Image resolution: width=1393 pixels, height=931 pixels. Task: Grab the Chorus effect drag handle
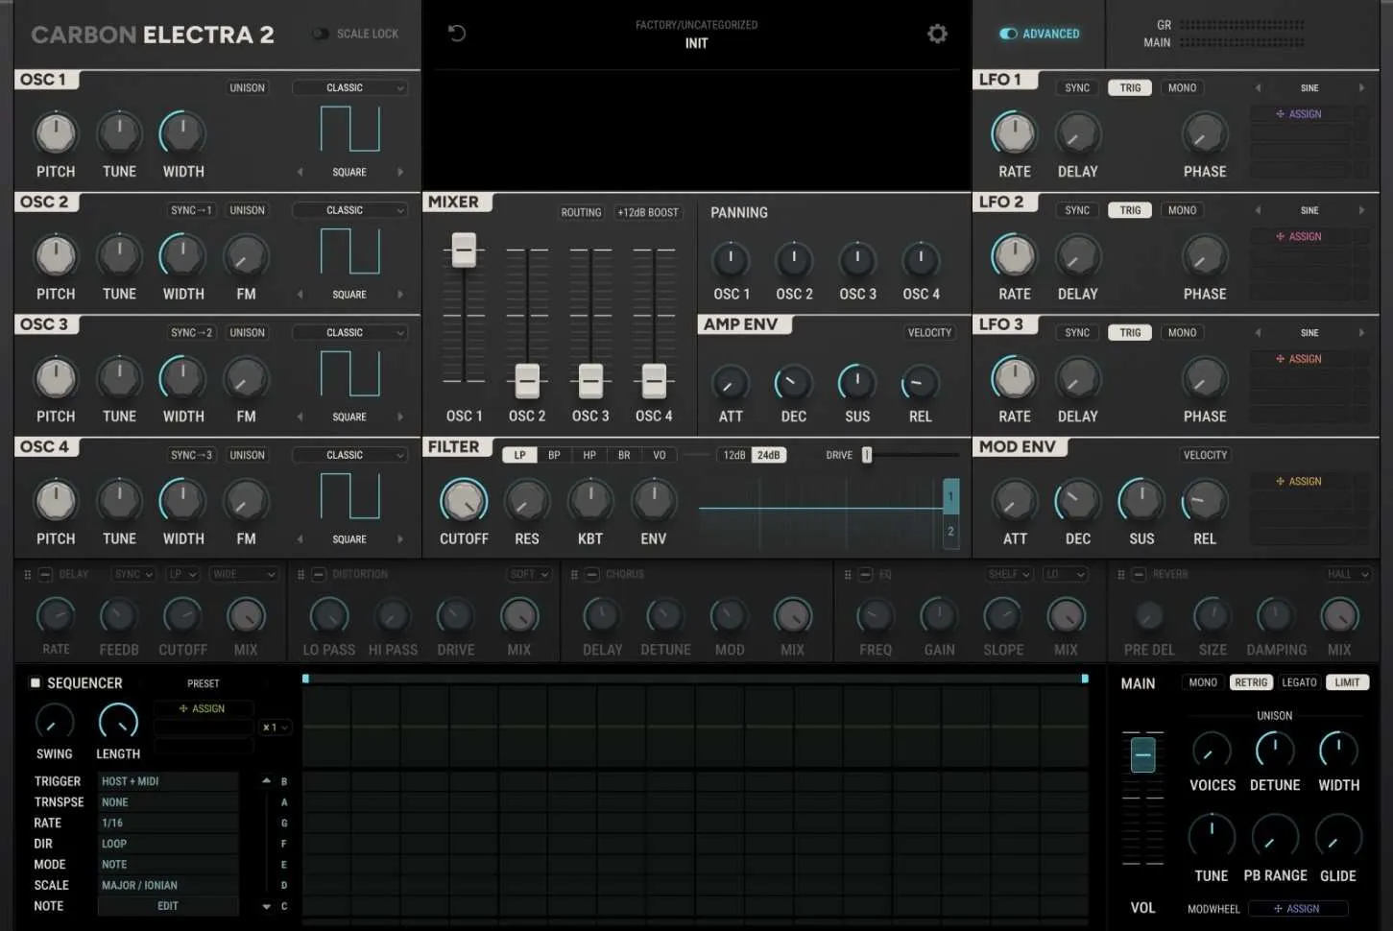click(574, 574)
